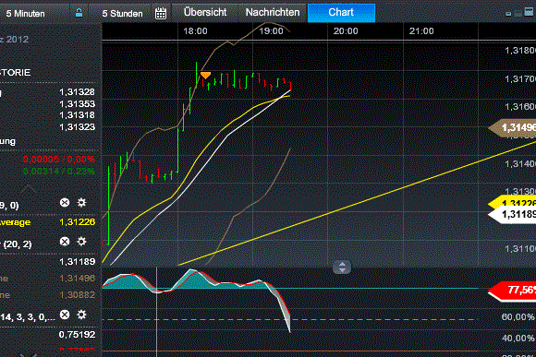536x357 pixels.
Task: Click the largest window layout icon at top right
Action: pyautogui.click(x=529, y=12)
